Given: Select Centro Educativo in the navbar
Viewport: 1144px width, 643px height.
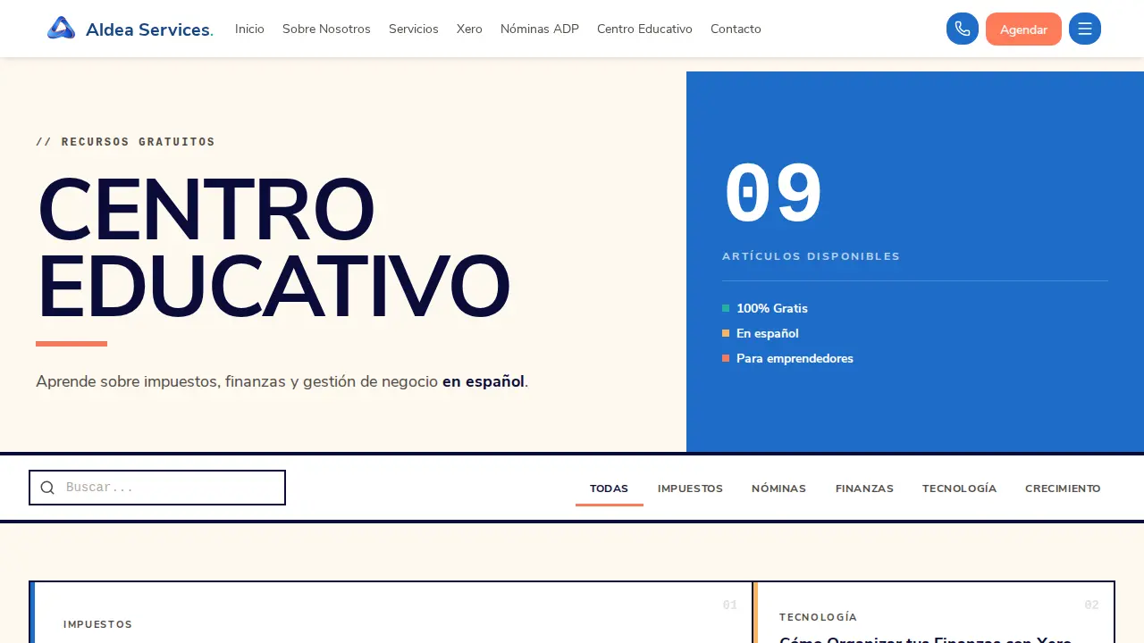Looking at the screenshot, I should point(644,29).
